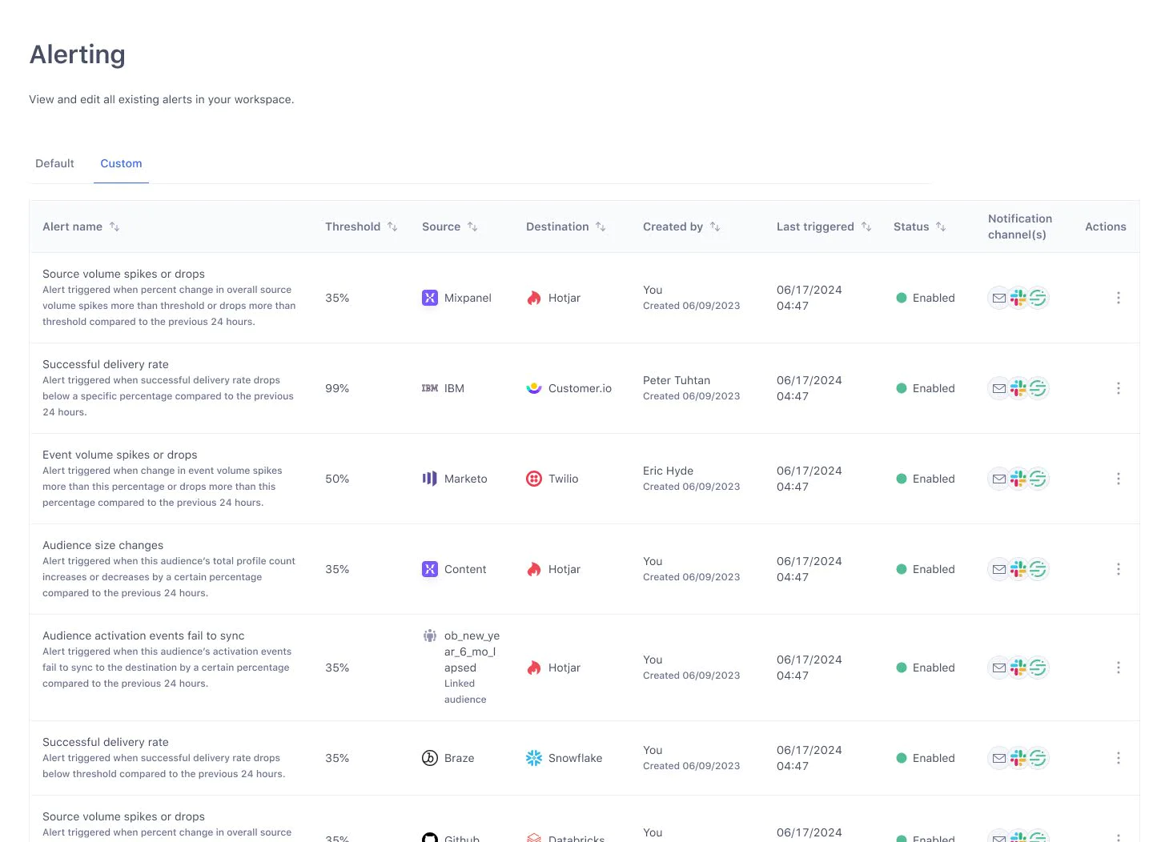1169x842 pixels.
Task: Select the Twilio destination icon
Action: 534,478
